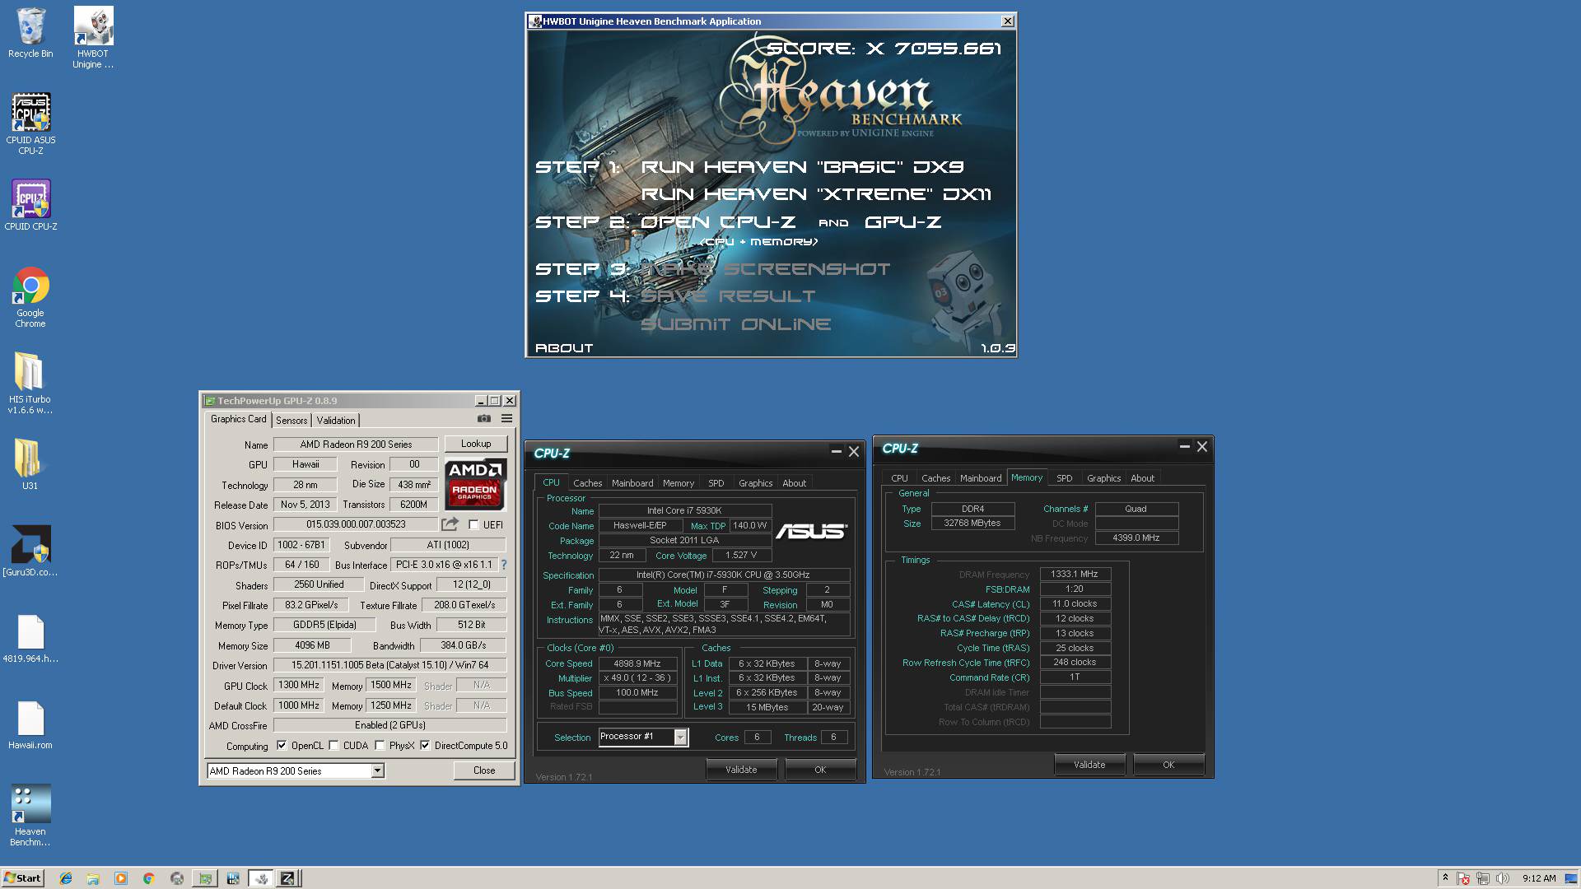Click the BIOS export share icon in GPU-Z

[x=450, y=524]
